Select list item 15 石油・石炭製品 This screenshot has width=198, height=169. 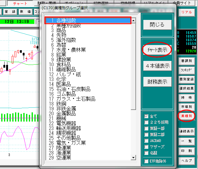pyautogui.click(x=88, y=89)
